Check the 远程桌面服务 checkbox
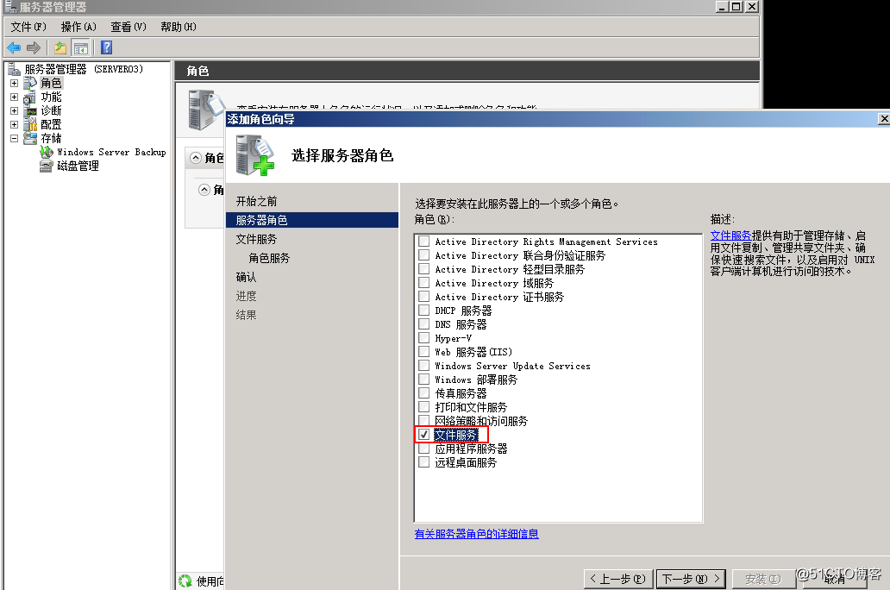Viewport: 890px width, 590px height. click(424, 462)
